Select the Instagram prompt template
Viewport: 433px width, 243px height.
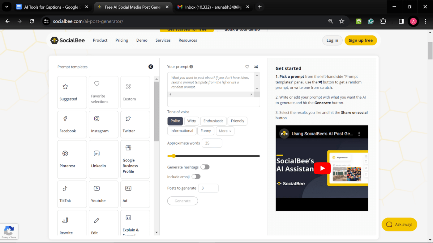[x=103, y=125]
